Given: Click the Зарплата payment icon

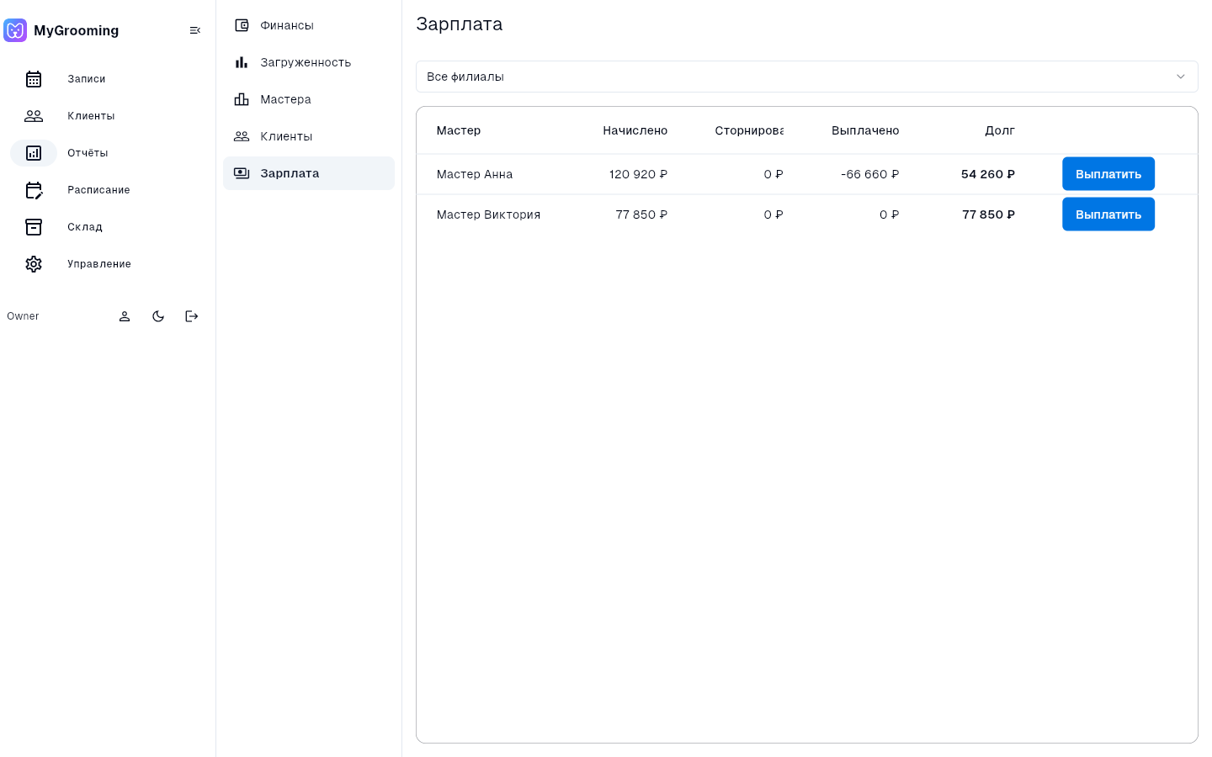Looking at the screenshot, I should [242, 173].
